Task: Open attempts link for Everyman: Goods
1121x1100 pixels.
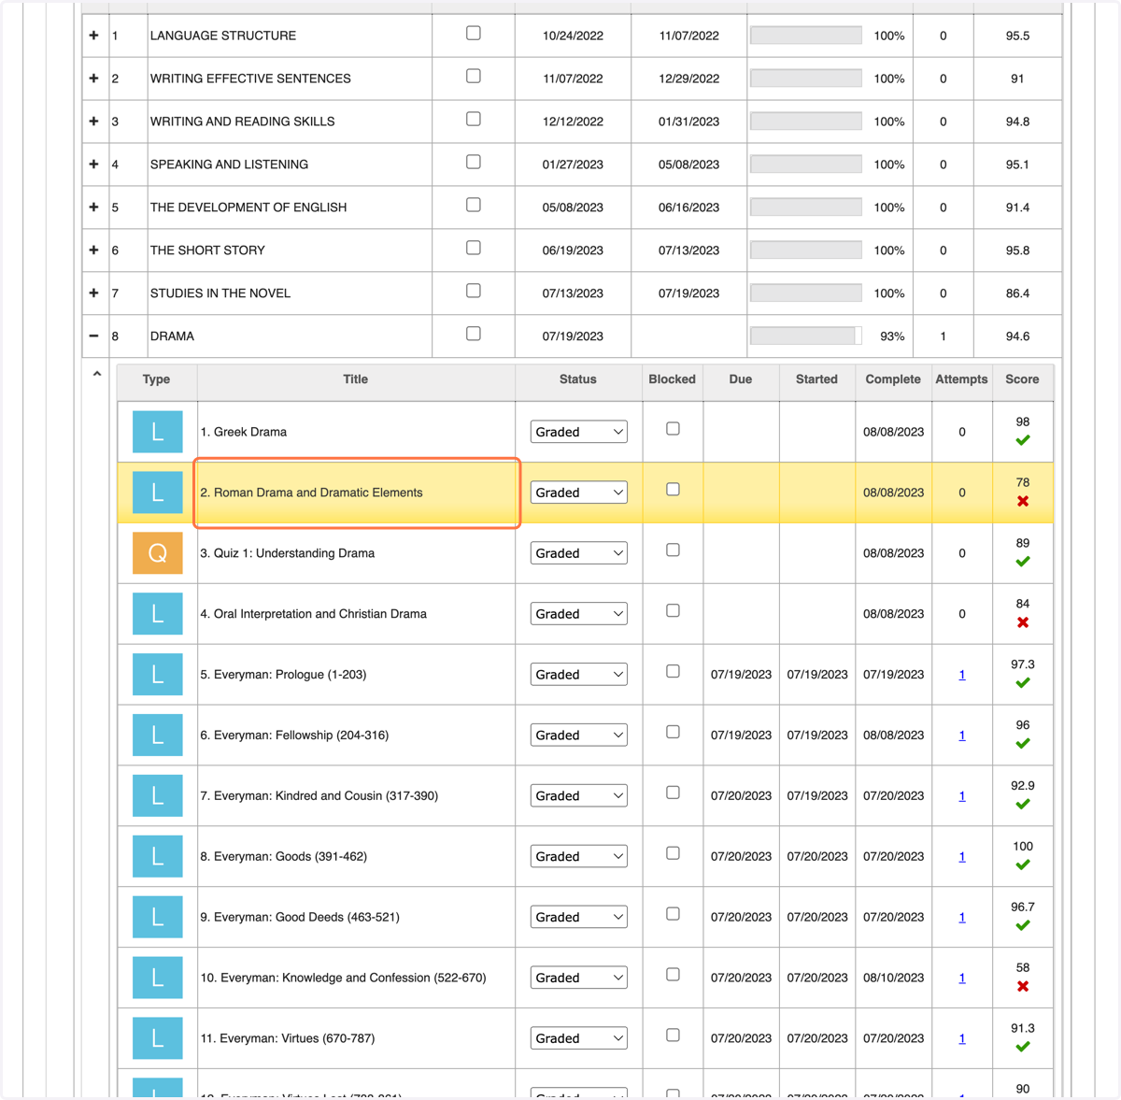Action: pos(962,856)
